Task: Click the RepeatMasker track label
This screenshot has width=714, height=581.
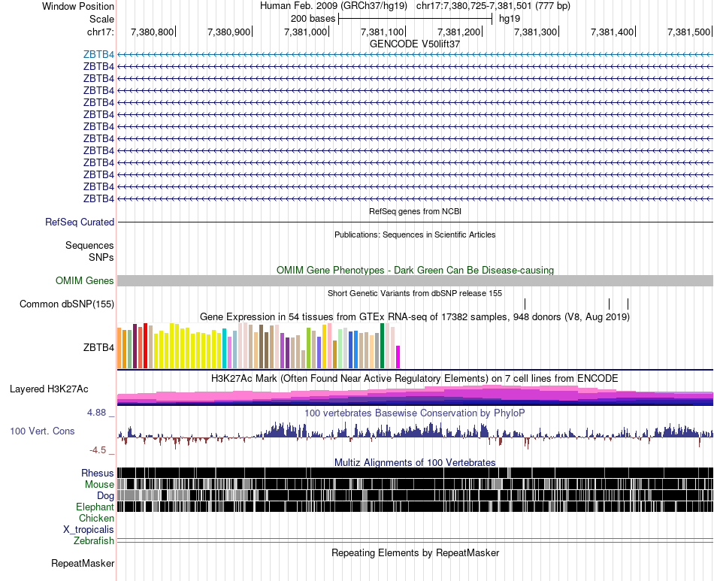Action: coord(83,564)
